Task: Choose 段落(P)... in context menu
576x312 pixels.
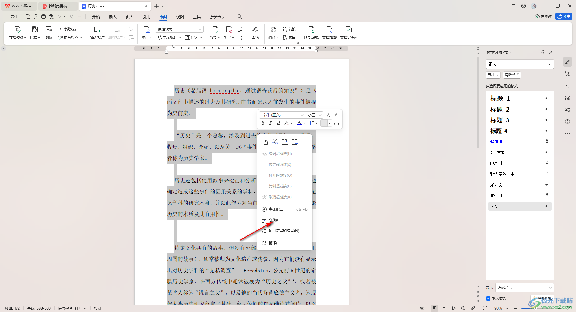Action: point(284,220)
